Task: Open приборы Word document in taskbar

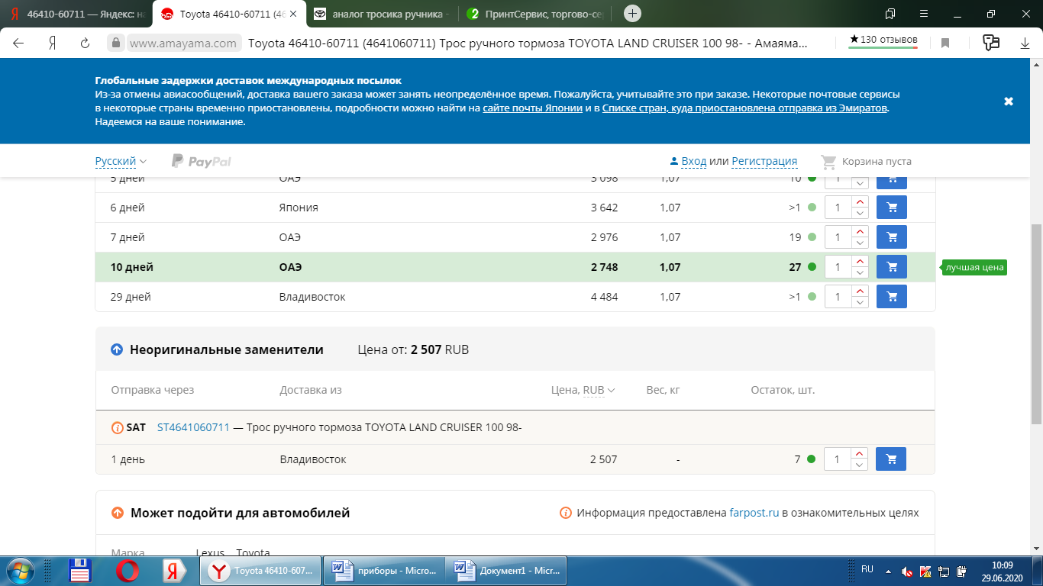Action: pos(384,570)
